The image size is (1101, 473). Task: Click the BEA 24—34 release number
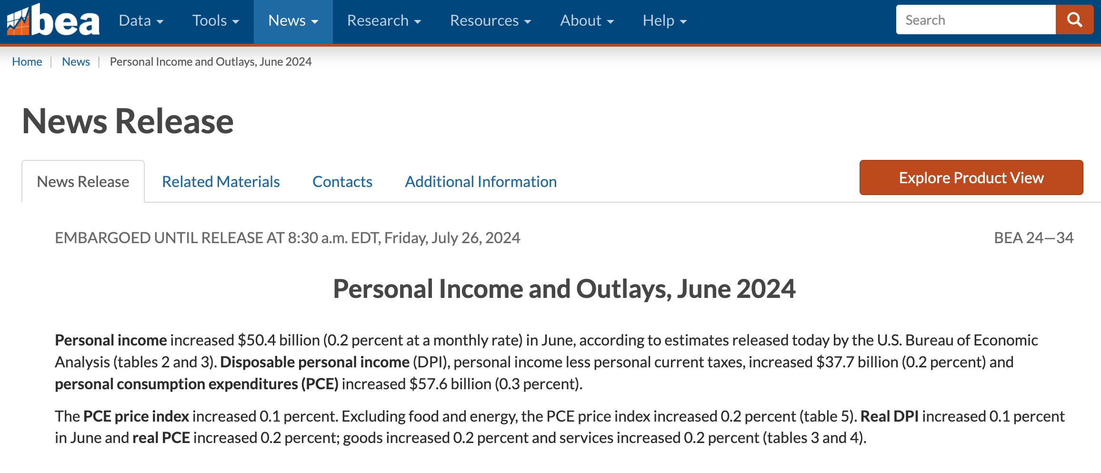(1033, 238)
